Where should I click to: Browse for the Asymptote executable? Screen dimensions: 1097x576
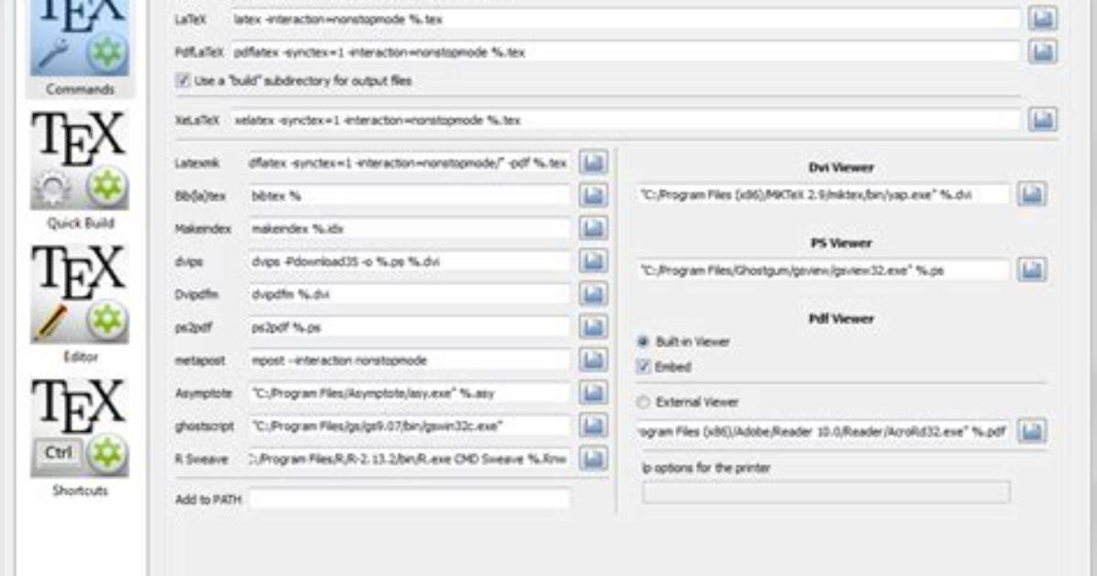tap(593, 393)
